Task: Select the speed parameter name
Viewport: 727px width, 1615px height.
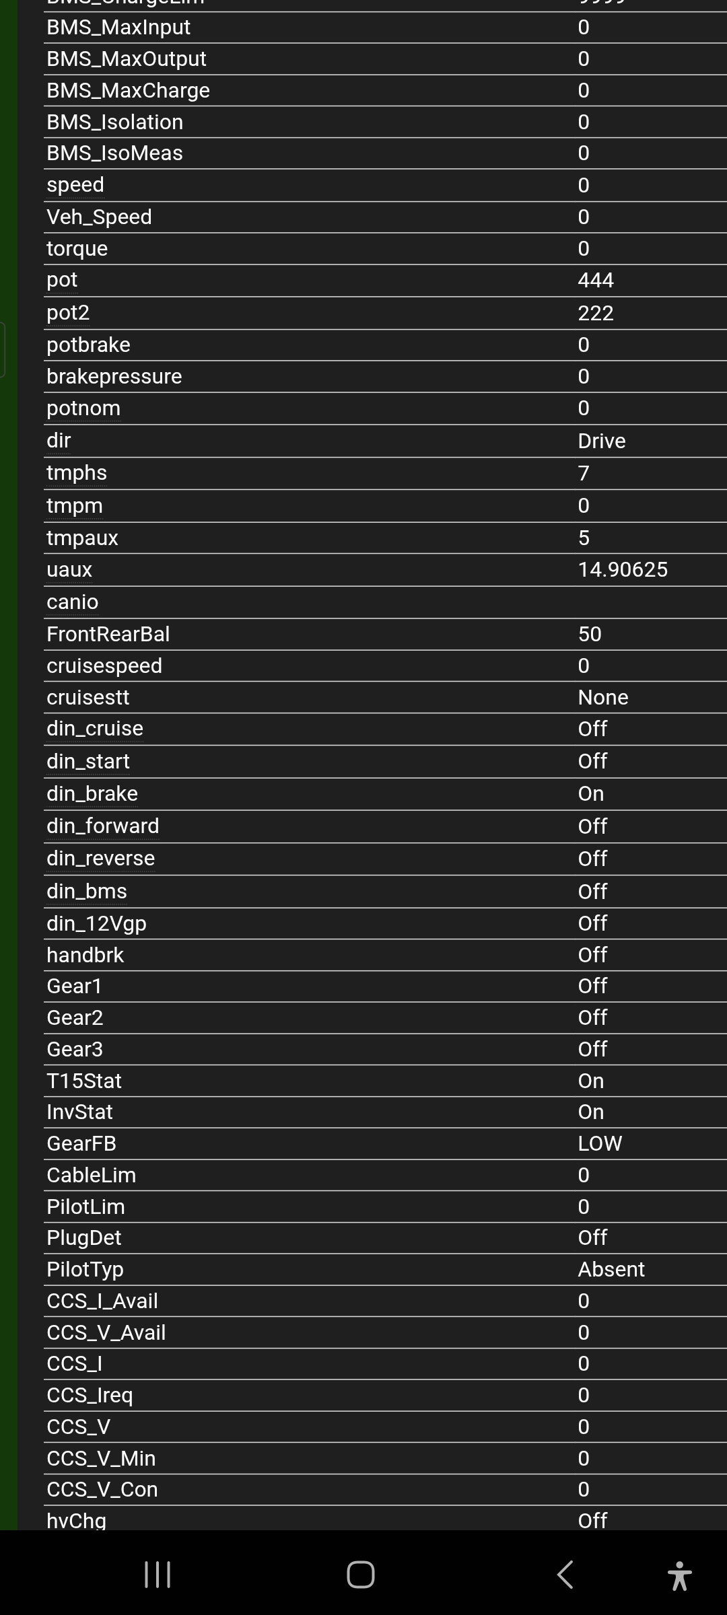Action: [75, 185]
